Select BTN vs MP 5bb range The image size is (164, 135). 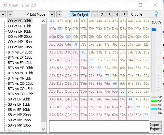coord(20,78)
